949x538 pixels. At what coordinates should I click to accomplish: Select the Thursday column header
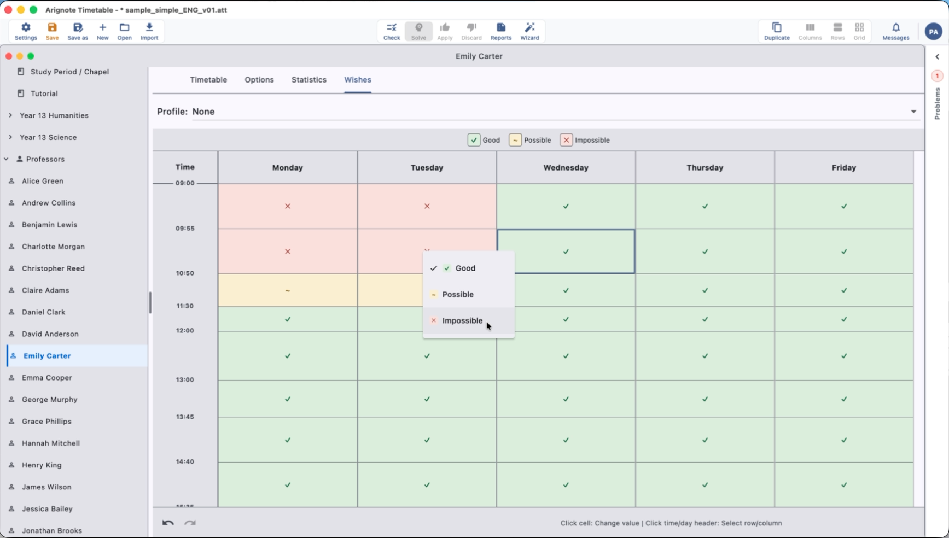click(705, 168)
